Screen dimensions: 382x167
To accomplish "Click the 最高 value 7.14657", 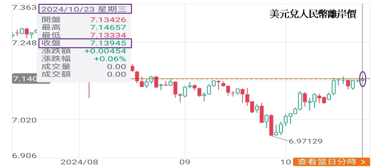I will pyautogui.click(x=108, y=27).
